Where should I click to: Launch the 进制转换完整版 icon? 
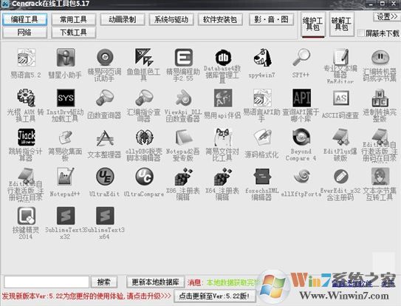pos(380,98)
